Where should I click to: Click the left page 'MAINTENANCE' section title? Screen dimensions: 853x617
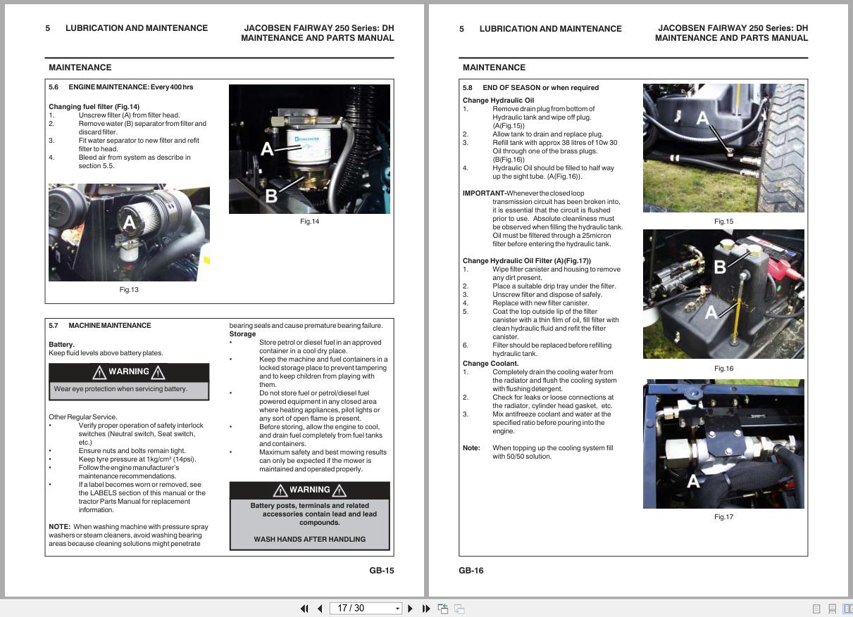80,68
